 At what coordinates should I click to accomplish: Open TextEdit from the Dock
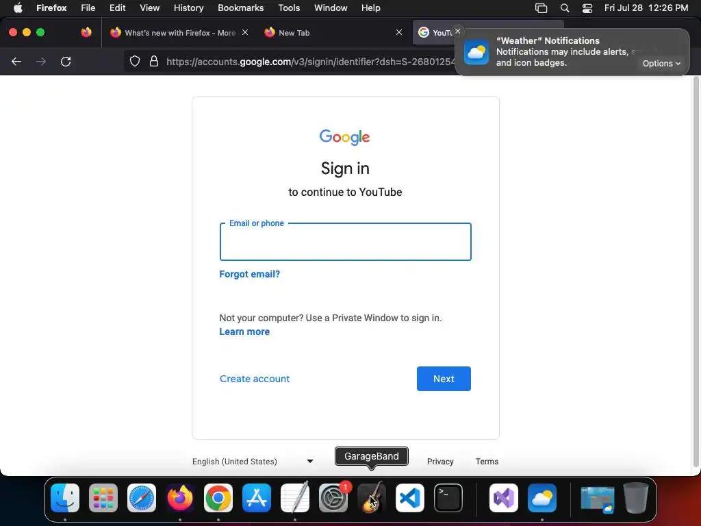coord(295,498)
